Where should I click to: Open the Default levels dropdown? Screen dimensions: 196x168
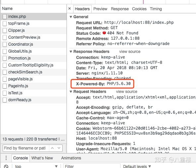pyautogui.click(x=137, y=166)
